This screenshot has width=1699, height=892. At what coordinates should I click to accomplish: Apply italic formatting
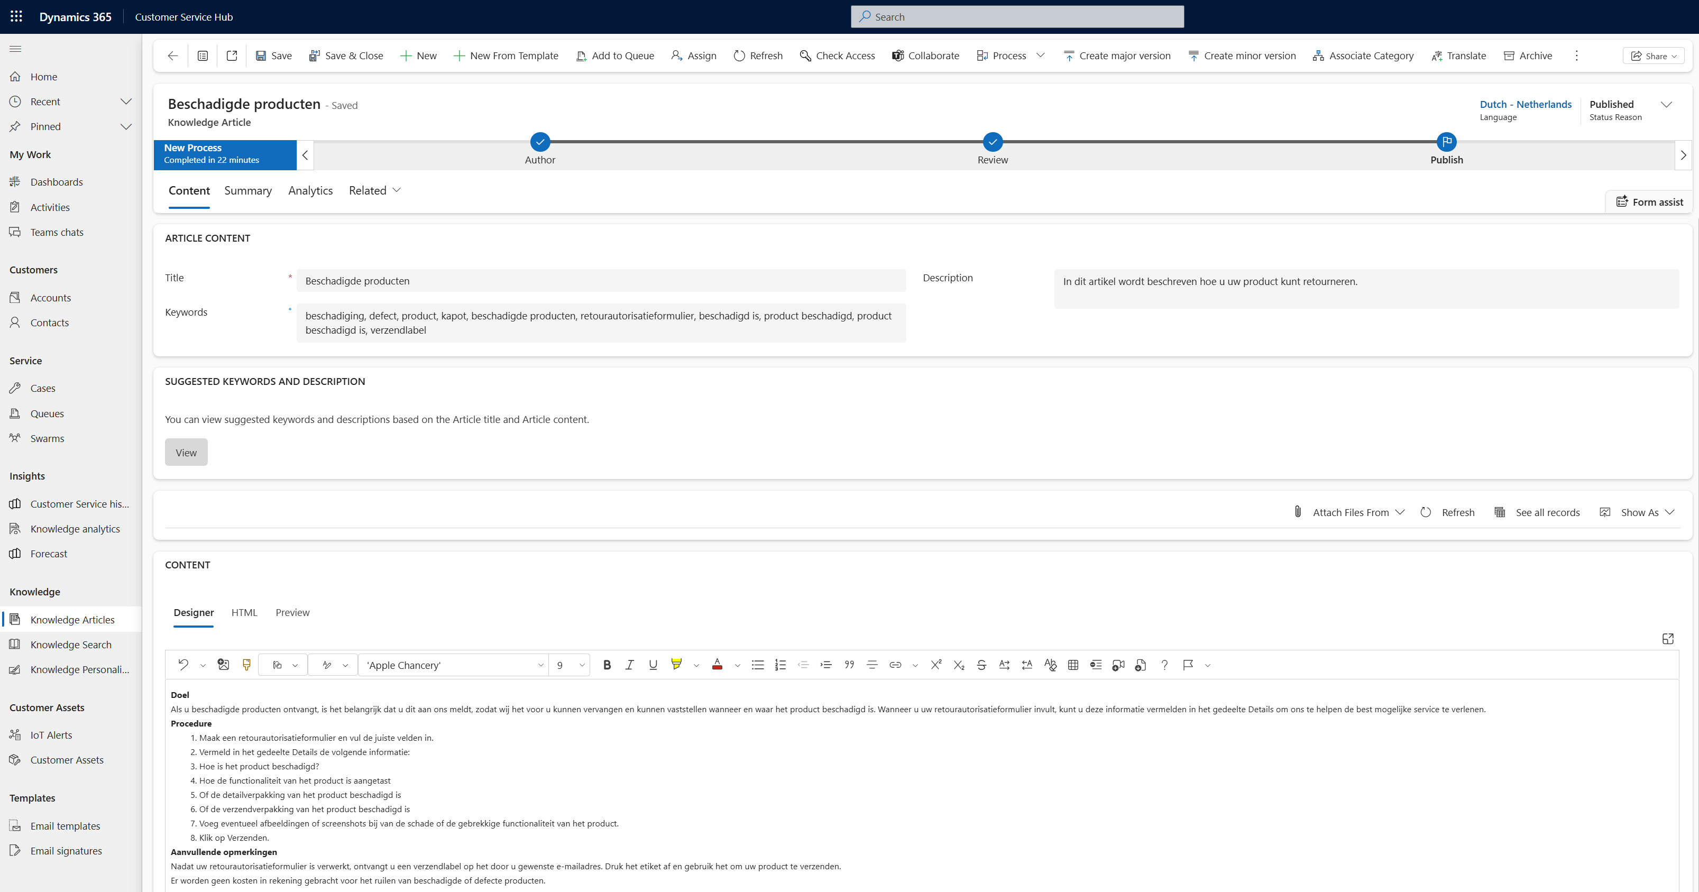[629, 665]
